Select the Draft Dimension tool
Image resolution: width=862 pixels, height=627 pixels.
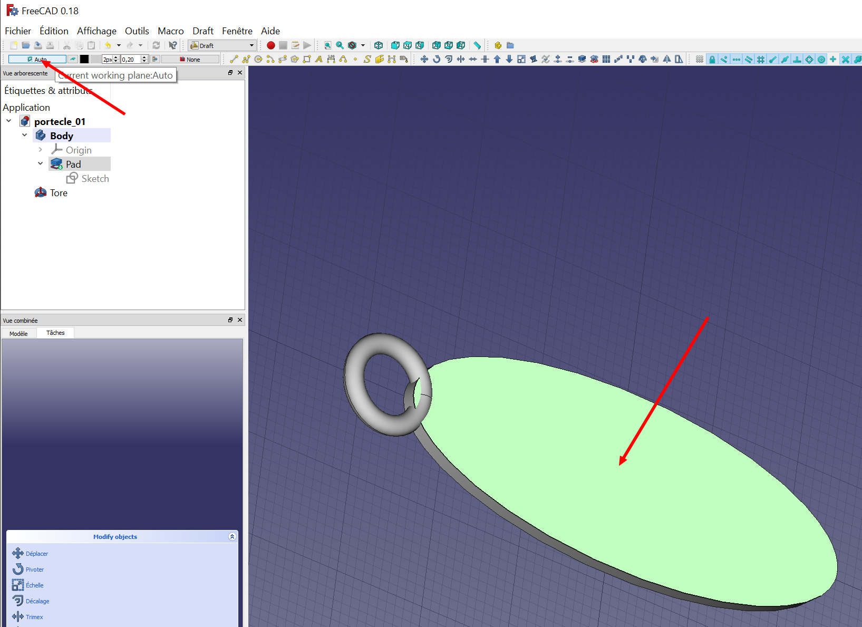coord(331,59)
